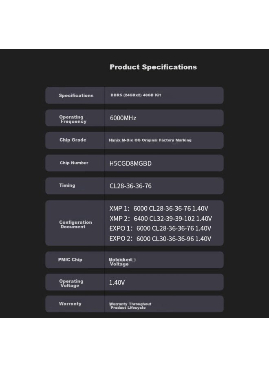The width and height of the screenshot is (269, 367).
Task: Click the DDR5 (24GBx2) 48GB Kit value
Action: click(x=136, y=95)
